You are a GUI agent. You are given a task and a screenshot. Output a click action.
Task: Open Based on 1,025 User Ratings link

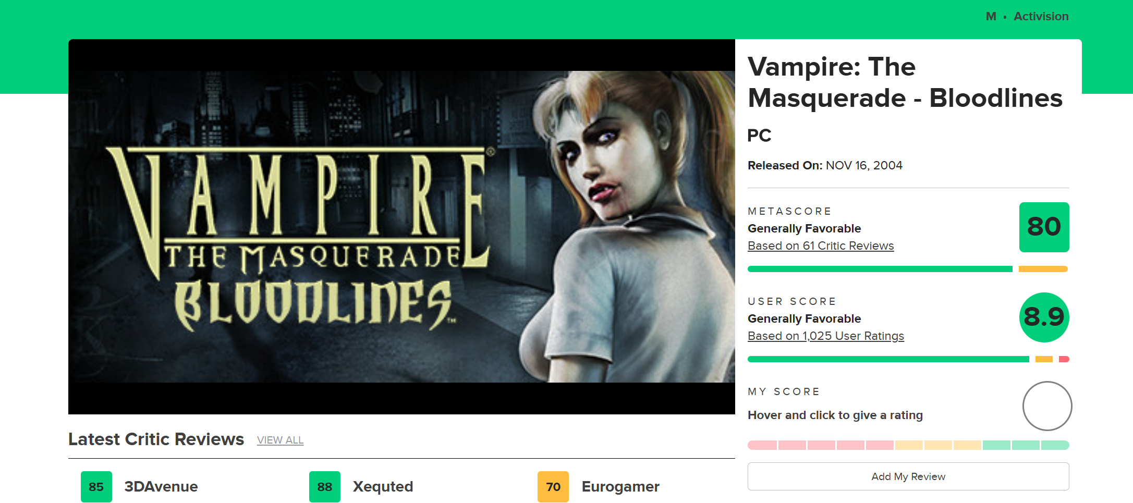point(826,336)
